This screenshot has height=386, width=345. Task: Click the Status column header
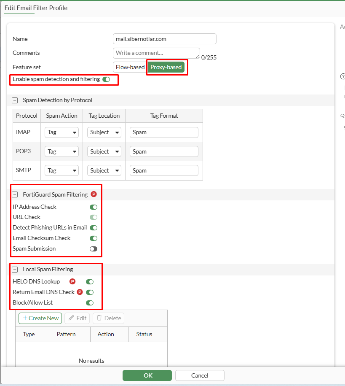[x=148, y=334]
